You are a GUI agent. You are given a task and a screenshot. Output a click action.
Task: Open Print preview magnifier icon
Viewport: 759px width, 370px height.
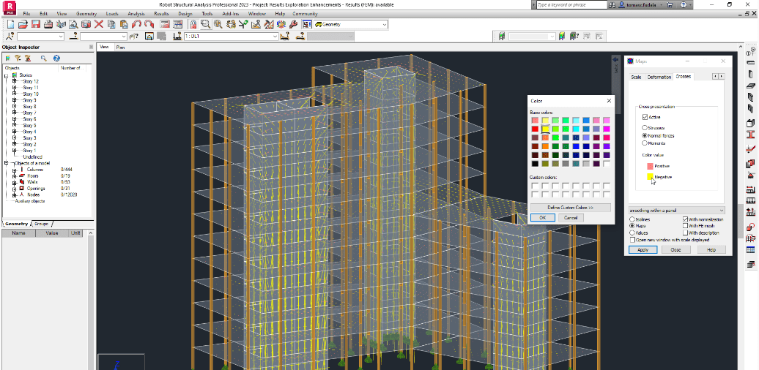pyautogui.click(x=73, y=25)
